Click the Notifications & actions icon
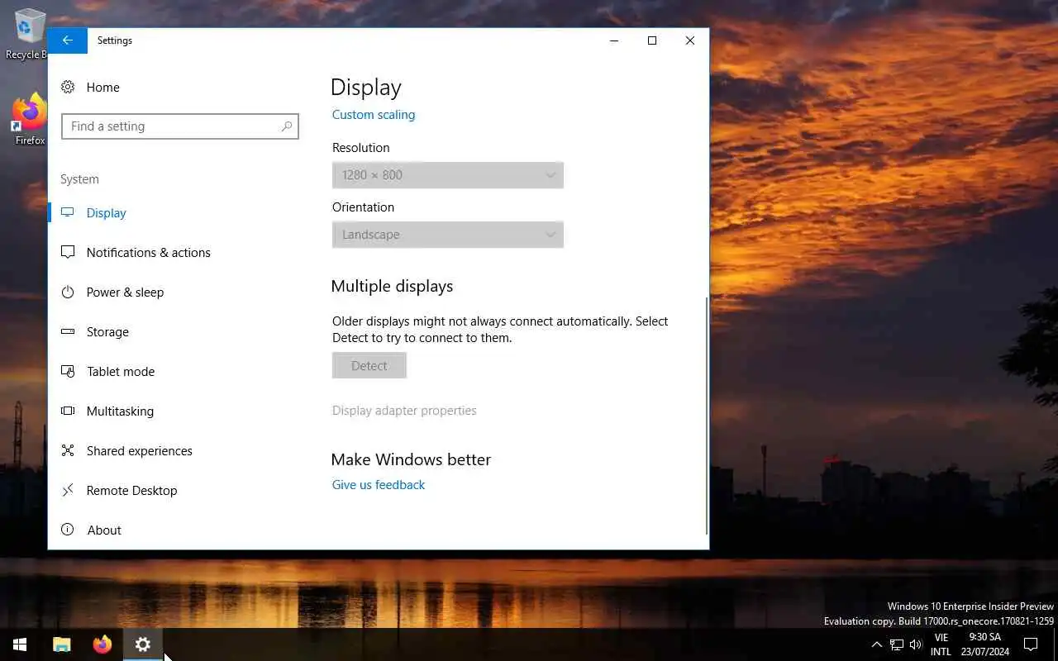This screenshot has height=661, width=1058. 68,252
